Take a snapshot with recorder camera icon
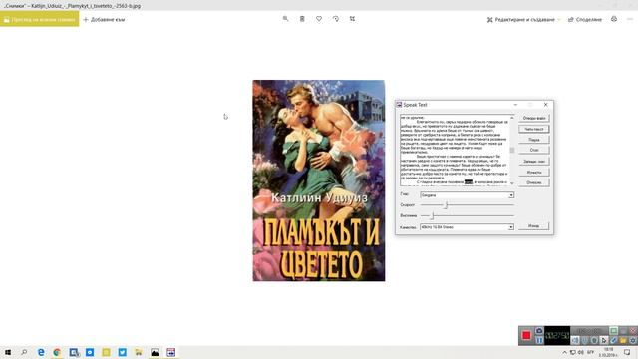Image resolution: width=638 pixels, height=359 pixels. [x=539, y=330]
